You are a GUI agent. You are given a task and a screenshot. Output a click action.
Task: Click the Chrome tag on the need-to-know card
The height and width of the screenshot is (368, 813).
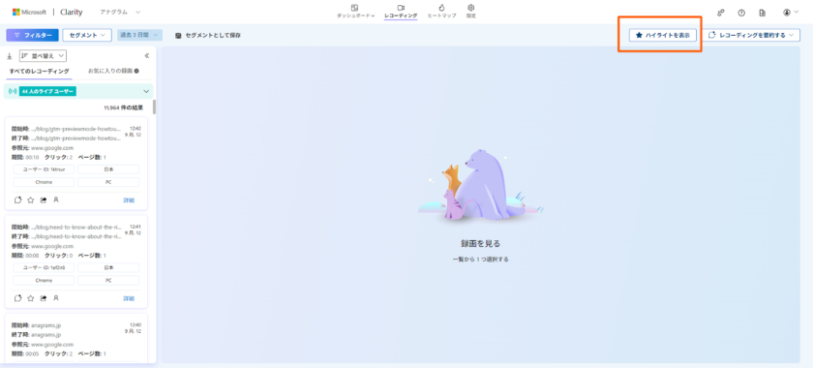tap(45, 280)
